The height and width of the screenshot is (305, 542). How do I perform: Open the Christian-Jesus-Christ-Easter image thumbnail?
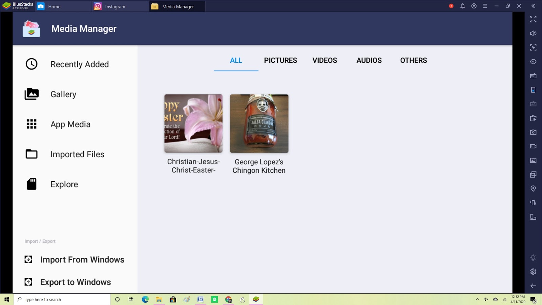(x=193, y=123)
